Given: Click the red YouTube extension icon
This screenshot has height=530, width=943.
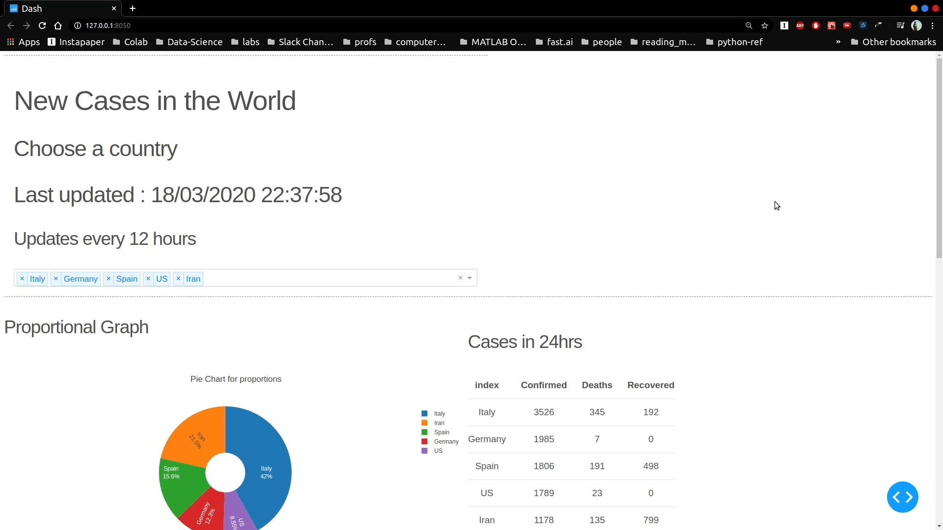Looking at the screenshot, I should (x=847, y=26).
